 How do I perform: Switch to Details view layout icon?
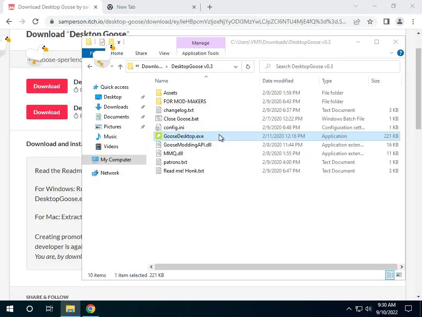click(390, 275)
